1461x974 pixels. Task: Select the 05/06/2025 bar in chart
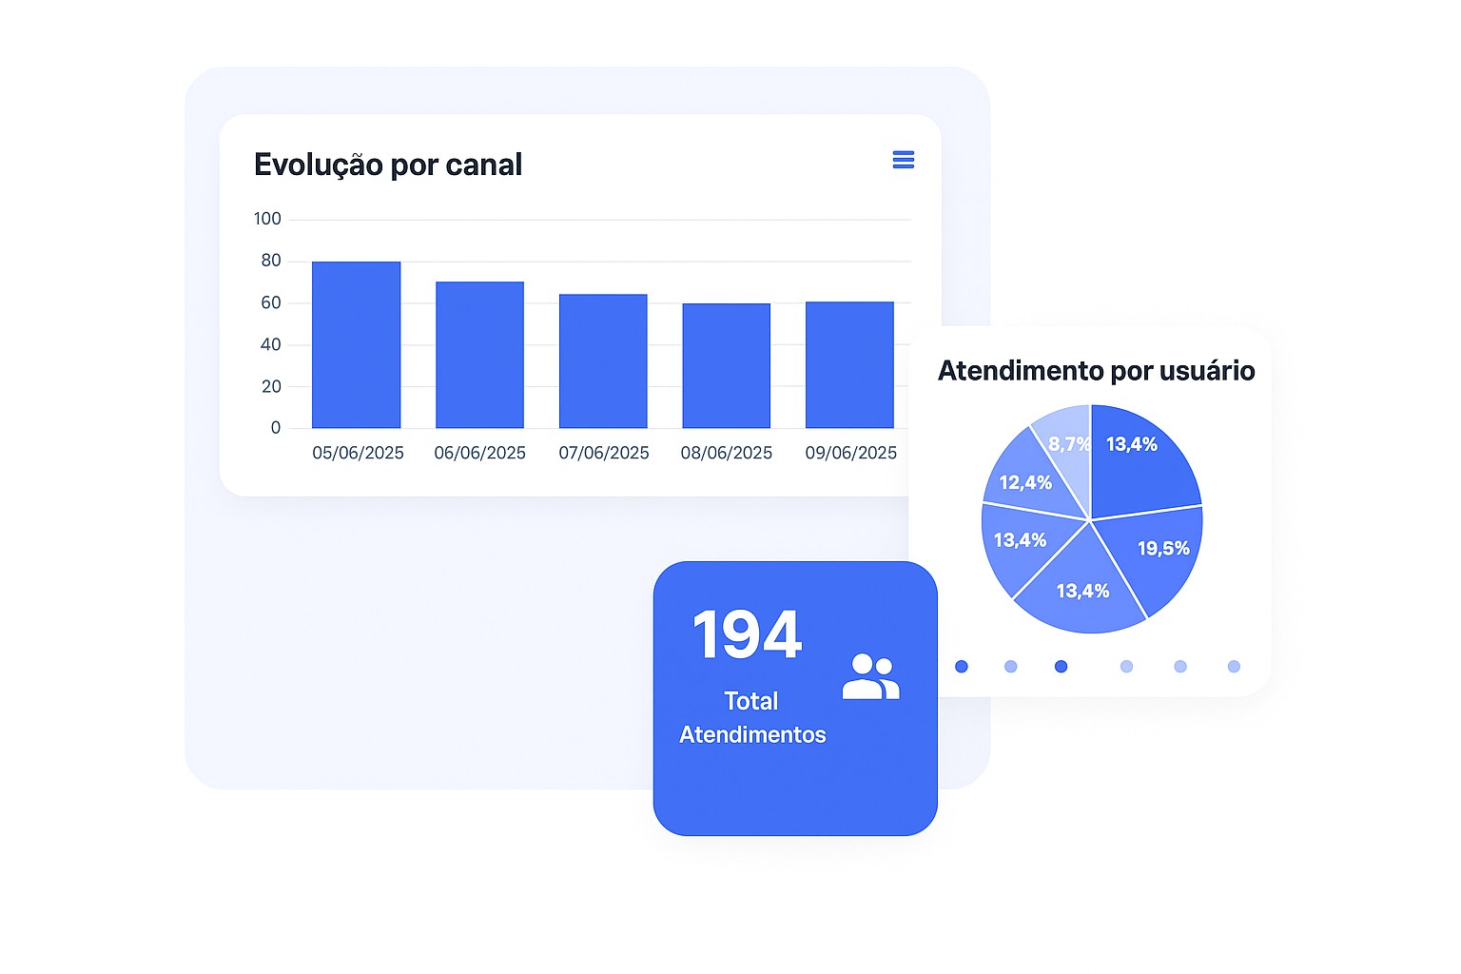click(356, 344)
